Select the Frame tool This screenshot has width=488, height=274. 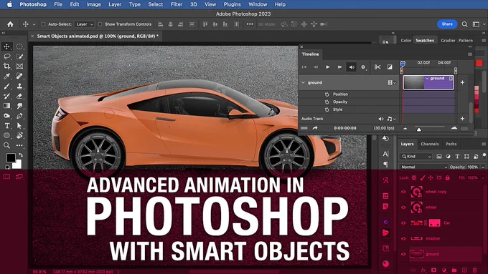pos(19,66)
